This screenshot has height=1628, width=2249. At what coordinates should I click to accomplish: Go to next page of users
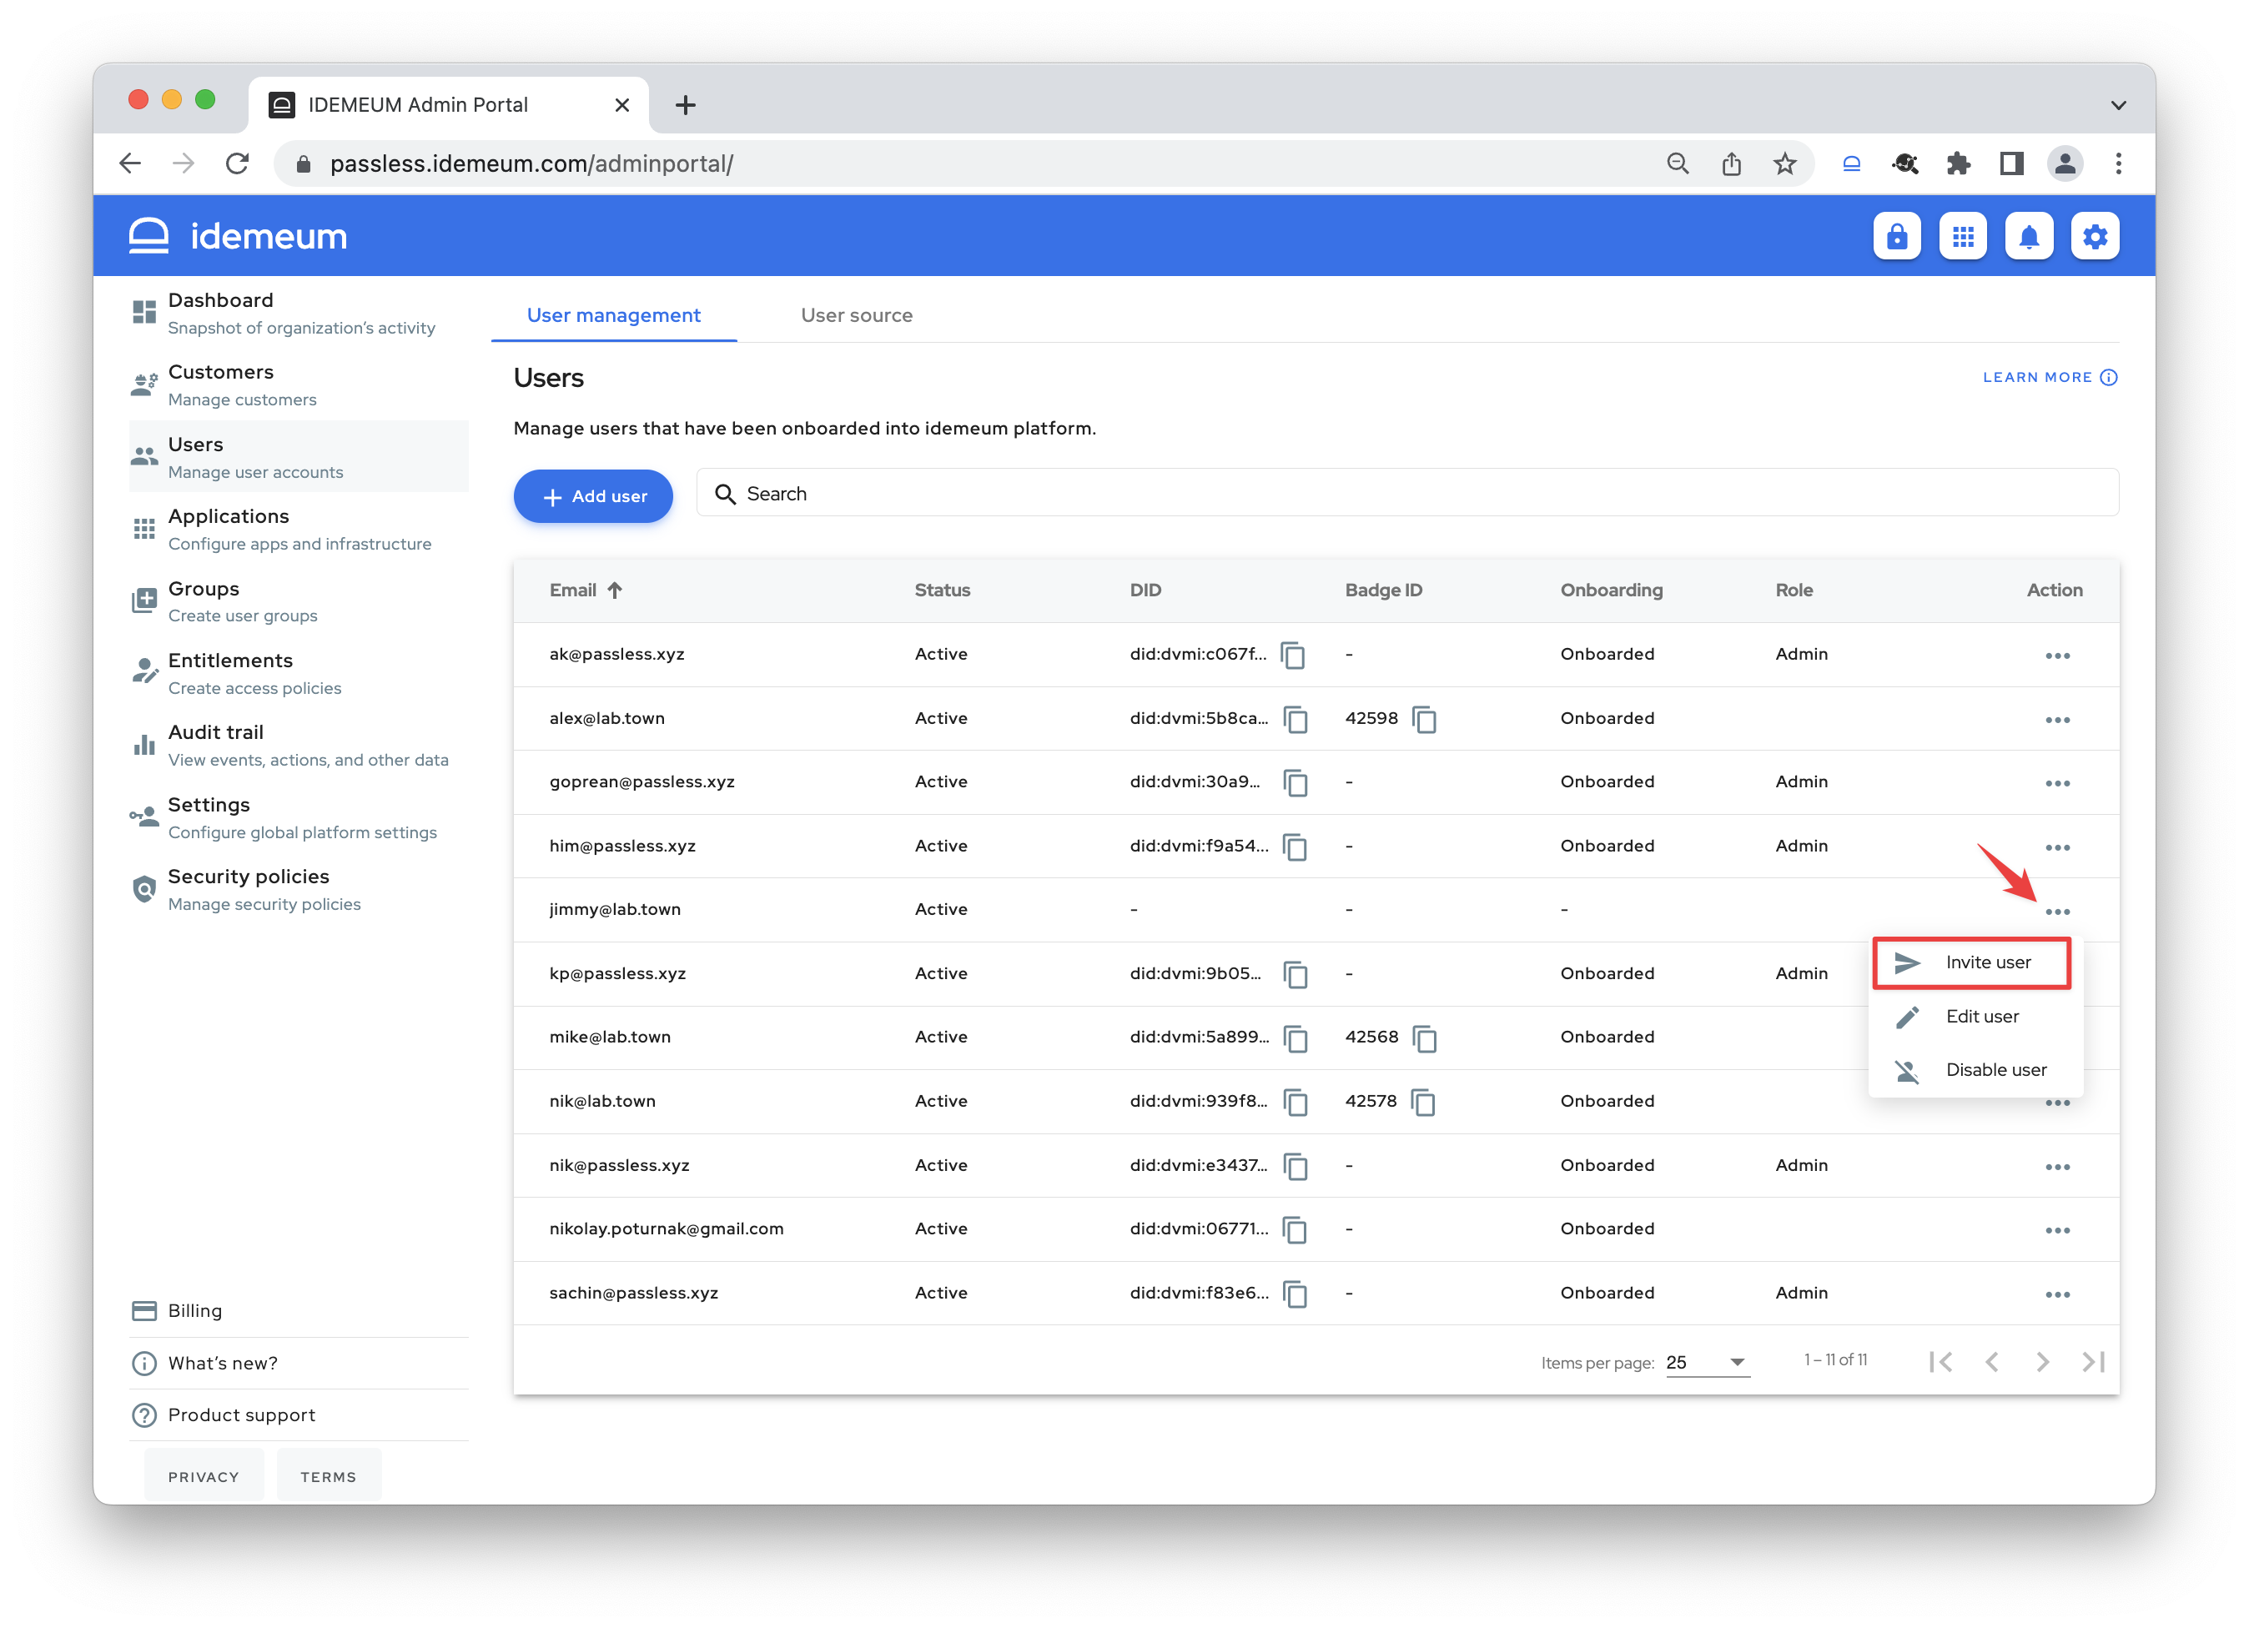pos(2042,1361)
